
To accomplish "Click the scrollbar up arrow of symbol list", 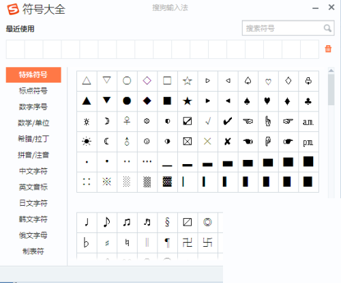I will click(331, 70).
